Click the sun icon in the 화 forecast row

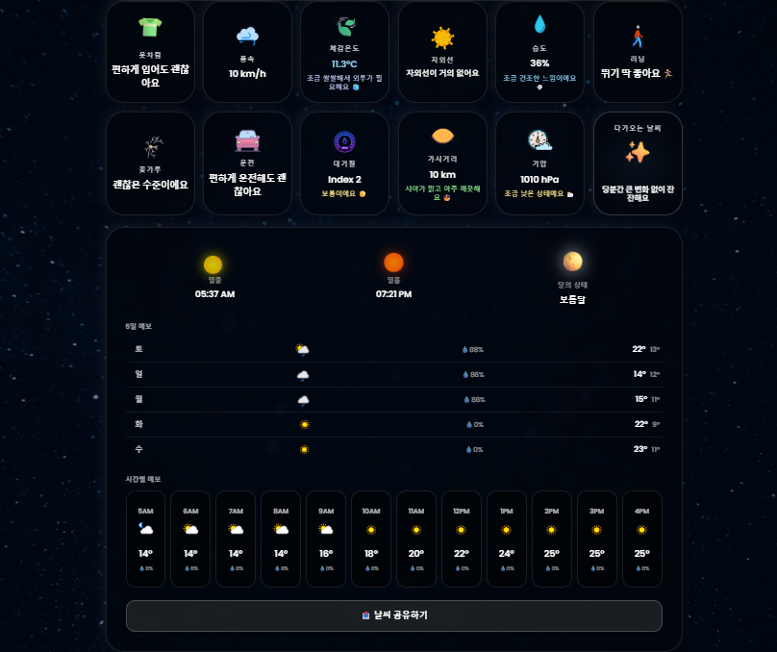(x=305, y=425)
